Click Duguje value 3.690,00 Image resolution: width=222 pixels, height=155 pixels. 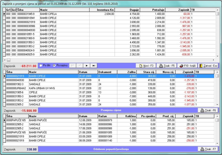tap(127, 22)
